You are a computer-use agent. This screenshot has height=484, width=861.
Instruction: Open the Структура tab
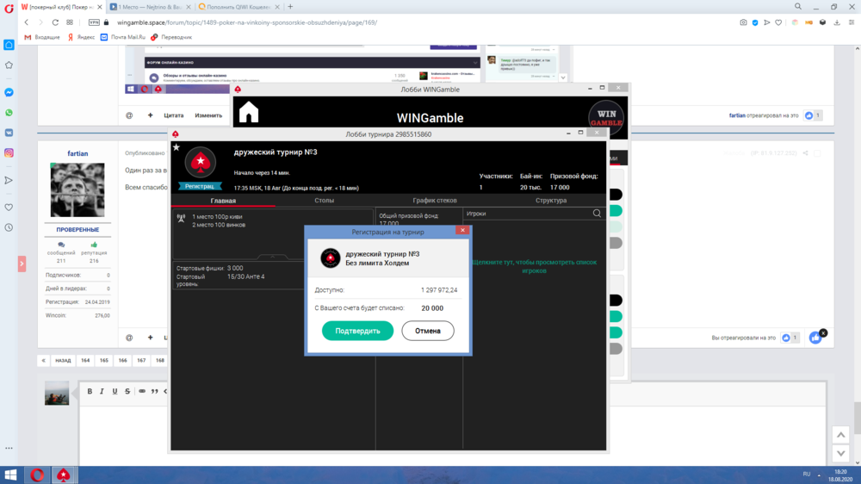(x=550, y=201)
